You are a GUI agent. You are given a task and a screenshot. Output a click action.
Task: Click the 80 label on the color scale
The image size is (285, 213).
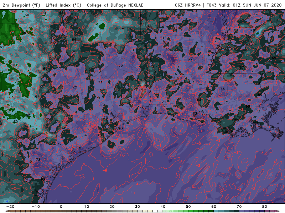click(x=265, y=207)
